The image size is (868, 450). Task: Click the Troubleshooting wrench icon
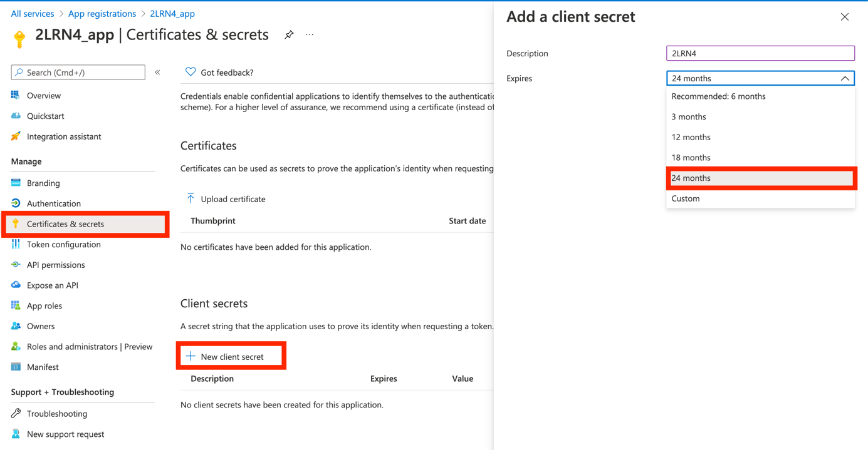tap(16, 413)
